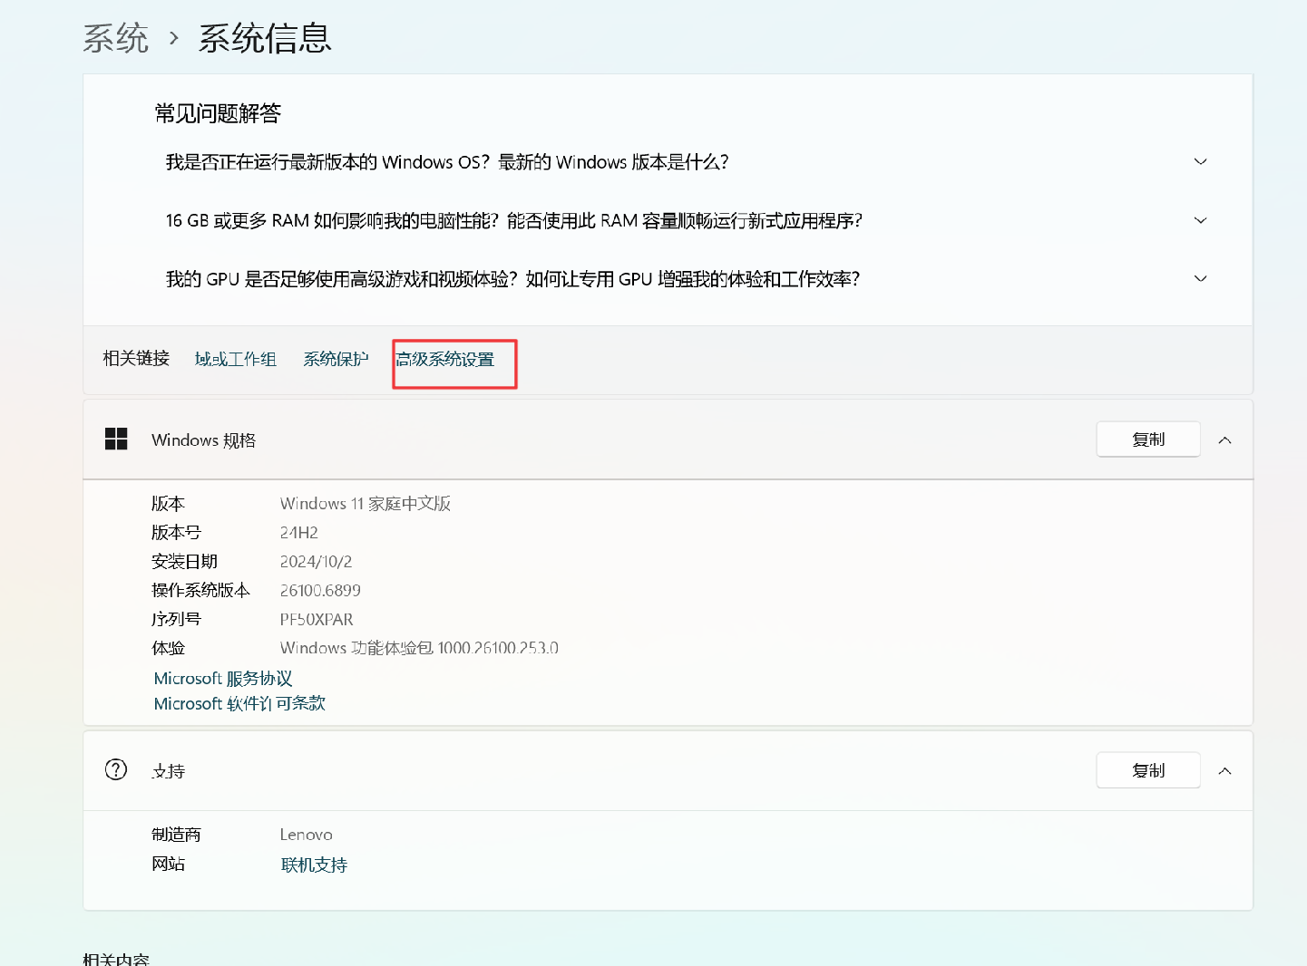1307x966 pixels.
Task: Click the 常见问题解答 heading
Action: (218, 113)
